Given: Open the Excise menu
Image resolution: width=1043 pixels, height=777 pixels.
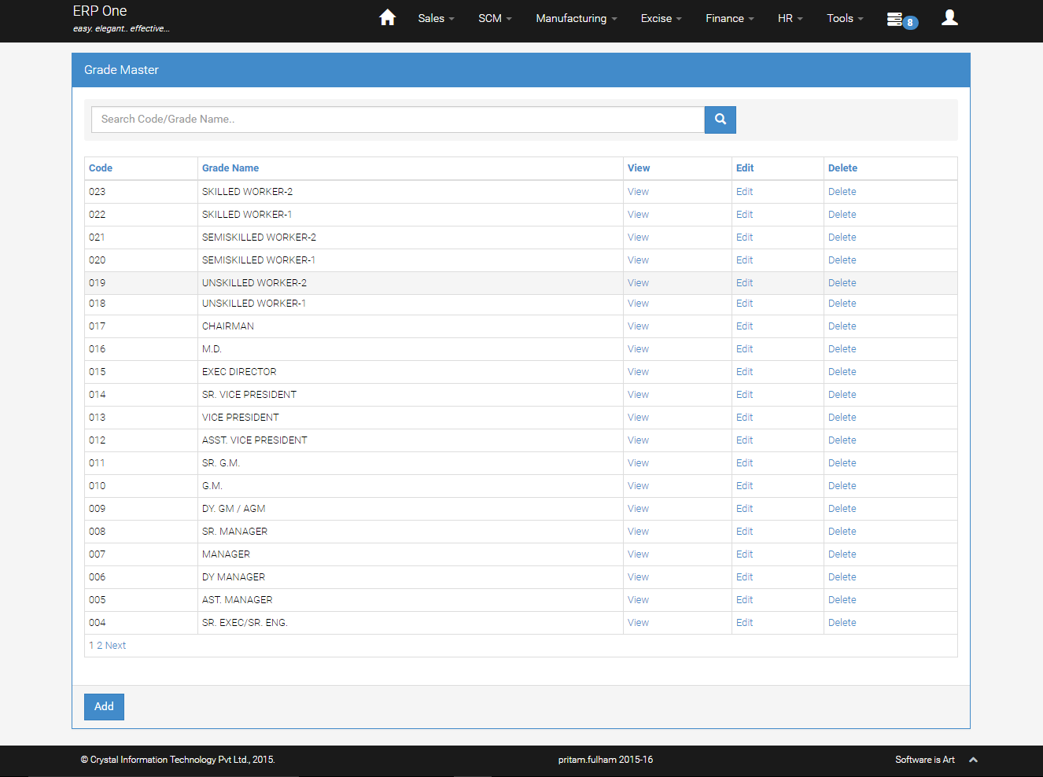Looking at the screenshot, I should [x=661, y=18].
